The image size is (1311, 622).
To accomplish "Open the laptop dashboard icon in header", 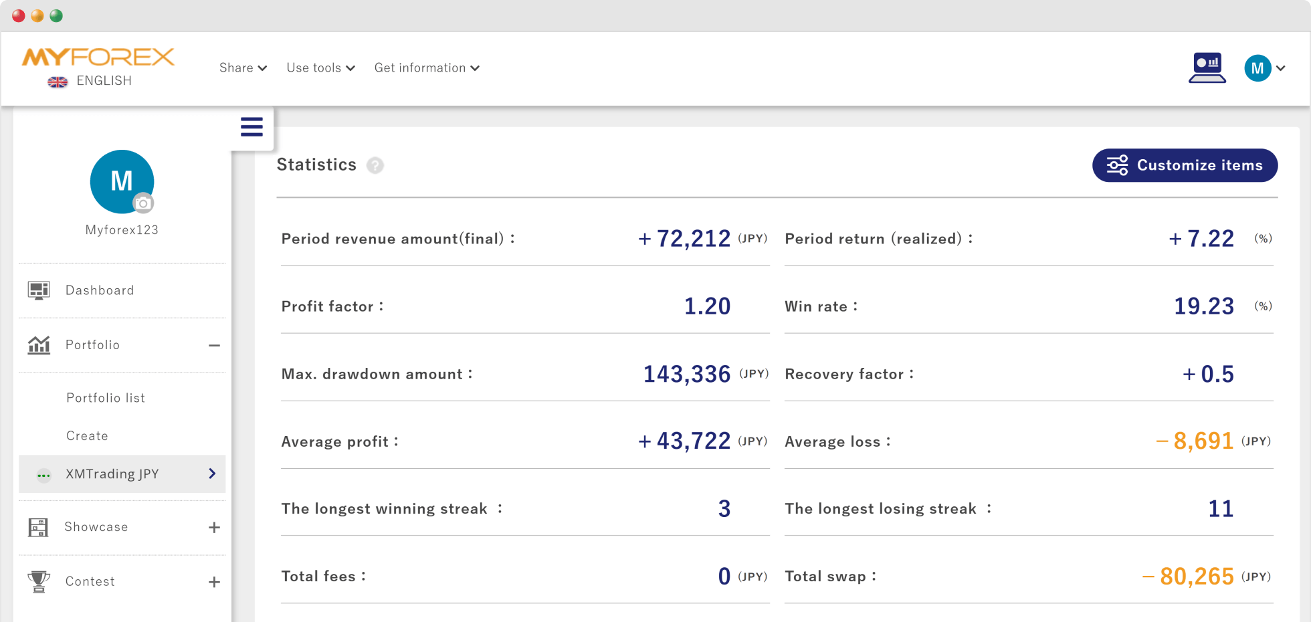I will coord(1207,68).
